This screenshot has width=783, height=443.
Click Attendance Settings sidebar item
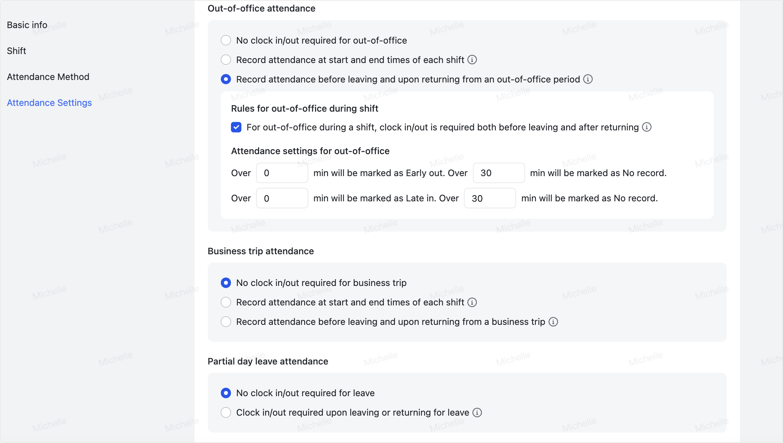coord(49,103)
